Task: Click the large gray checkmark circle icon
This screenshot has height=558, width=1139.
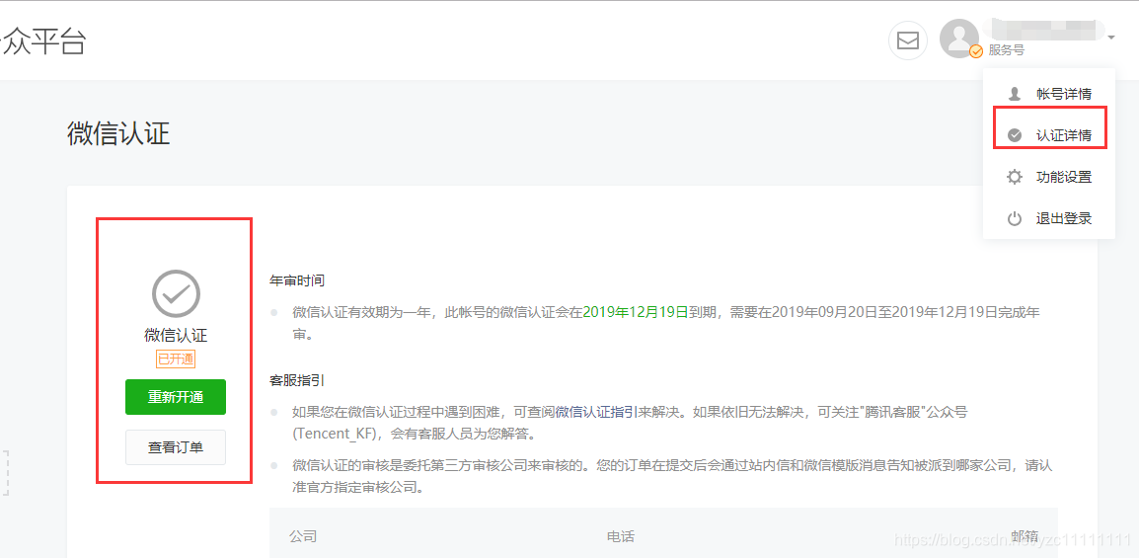Action: point(176,293)
